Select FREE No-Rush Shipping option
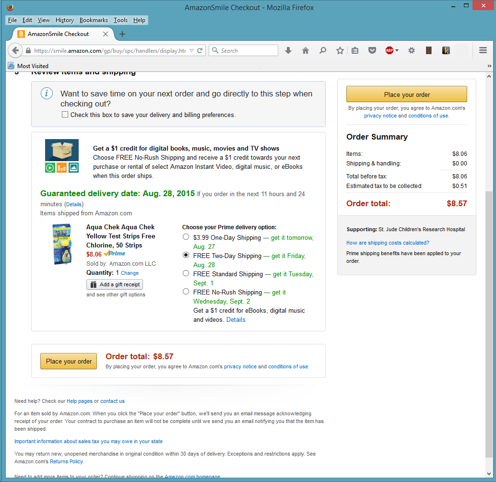Image resolution: width=496 pixels, height=482 pixels. pyautogui.click(x=186, y=292)
